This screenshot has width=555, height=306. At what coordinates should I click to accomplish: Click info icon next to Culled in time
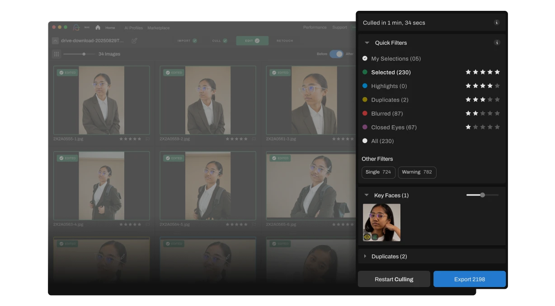[497, 23]
